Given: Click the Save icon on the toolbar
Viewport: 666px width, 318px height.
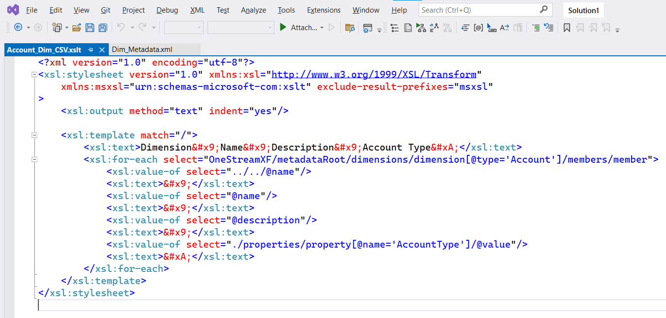Looking at the screenshot, I should [x=90, y=28].
